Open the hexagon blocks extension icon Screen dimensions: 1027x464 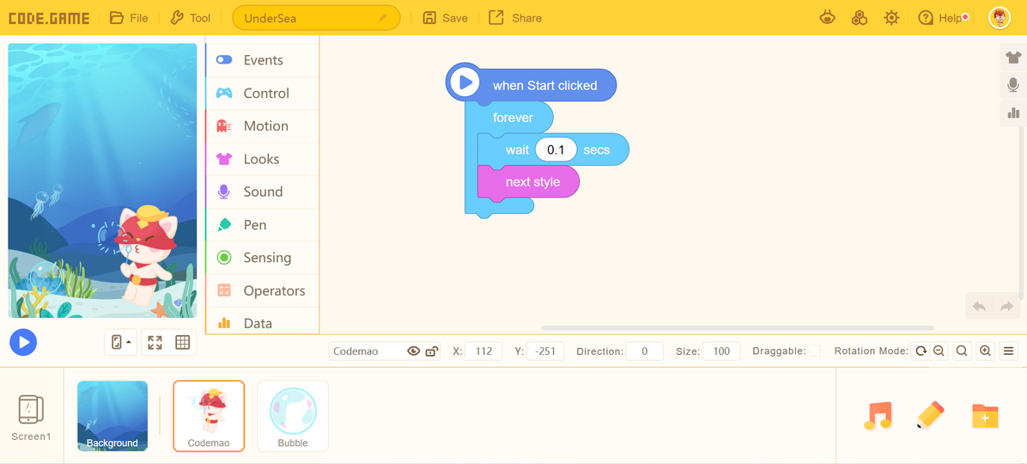(860, 18)
